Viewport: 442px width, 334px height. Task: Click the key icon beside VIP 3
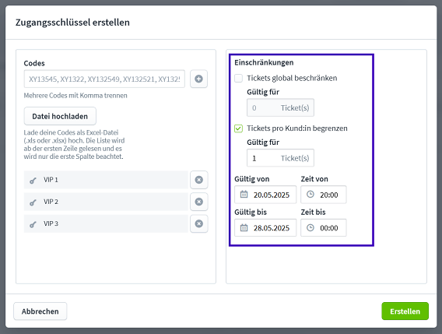33,224
